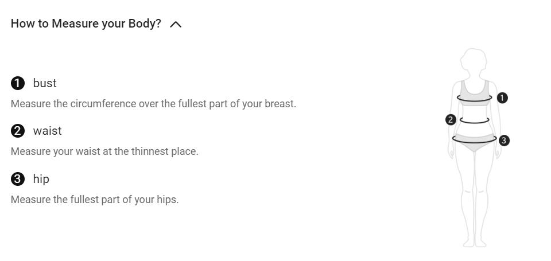This screenshot has width=551, height=261.
Task: Select marker 1 on the body figure
Action: point(502,98)
